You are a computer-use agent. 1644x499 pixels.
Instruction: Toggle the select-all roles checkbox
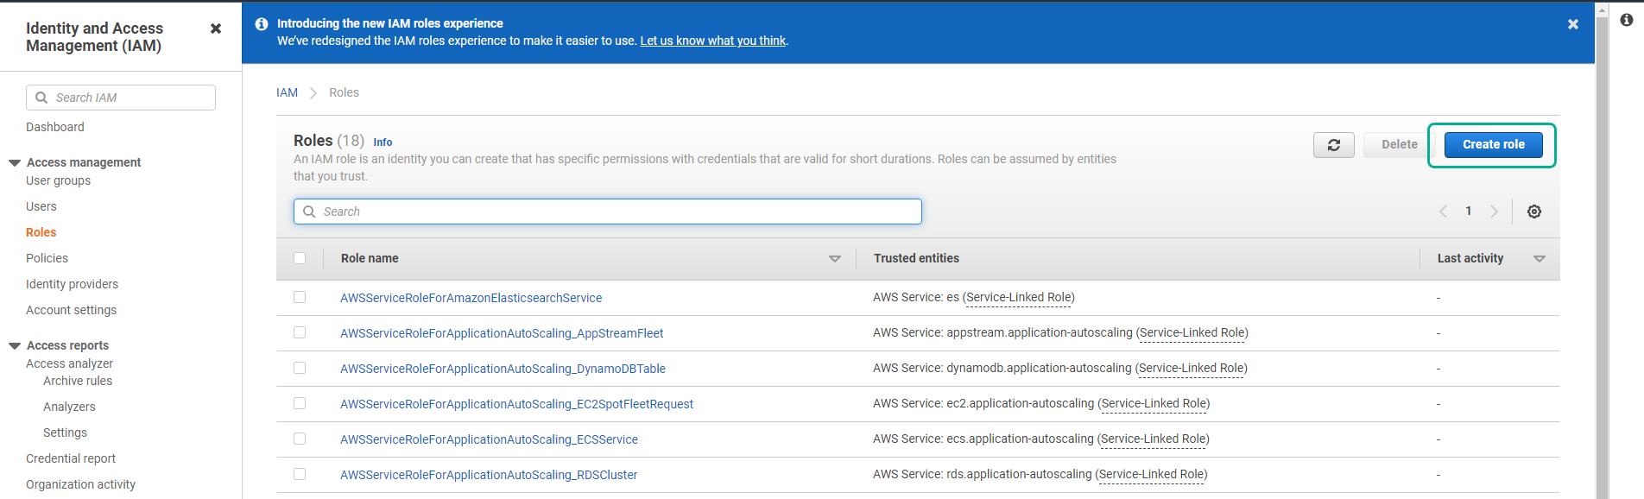[x=300, y=258]
